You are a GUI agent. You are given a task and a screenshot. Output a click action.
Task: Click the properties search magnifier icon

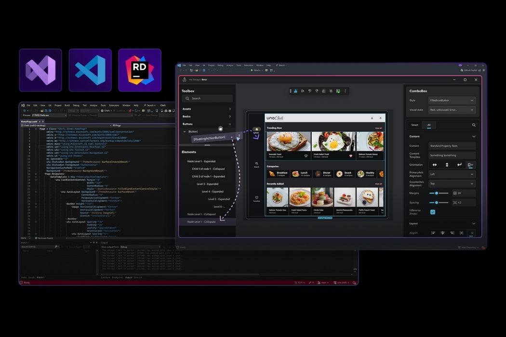pos(474,125)
